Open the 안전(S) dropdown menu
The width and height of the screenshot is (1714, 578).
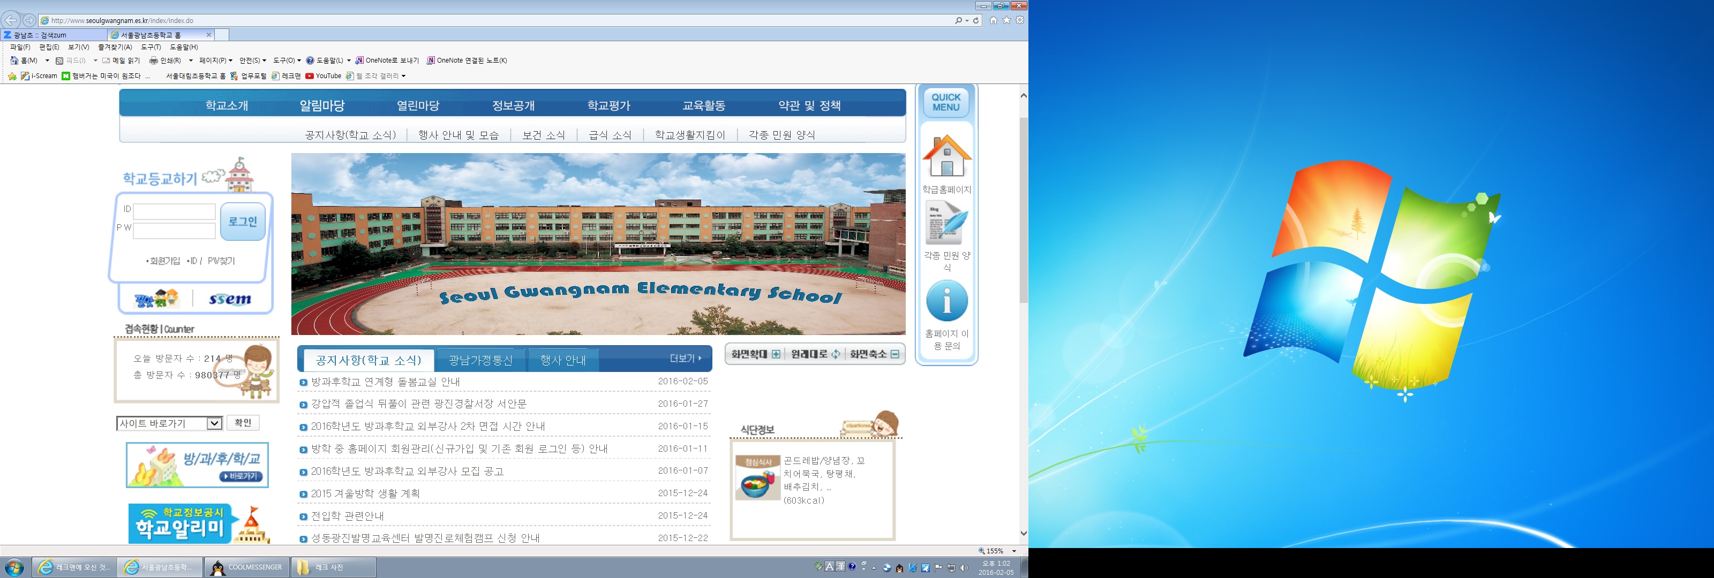253,60
